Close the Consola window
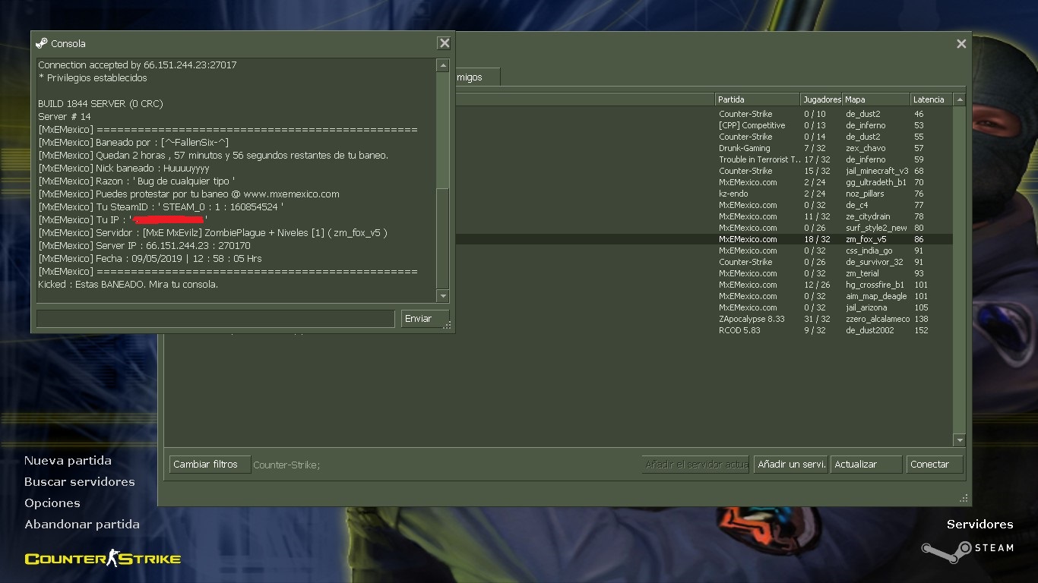 tap(444, 44)
